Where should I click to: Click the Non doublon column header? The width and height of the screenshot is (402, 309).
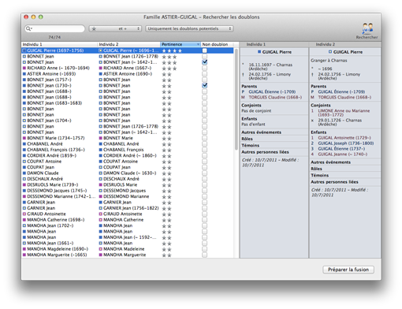pyautogui.click(x=217, y=44)
